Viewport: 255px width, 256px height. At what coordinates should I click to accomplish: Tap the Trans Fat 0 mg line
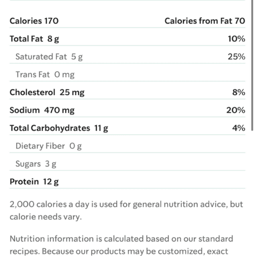pos(45,74)
